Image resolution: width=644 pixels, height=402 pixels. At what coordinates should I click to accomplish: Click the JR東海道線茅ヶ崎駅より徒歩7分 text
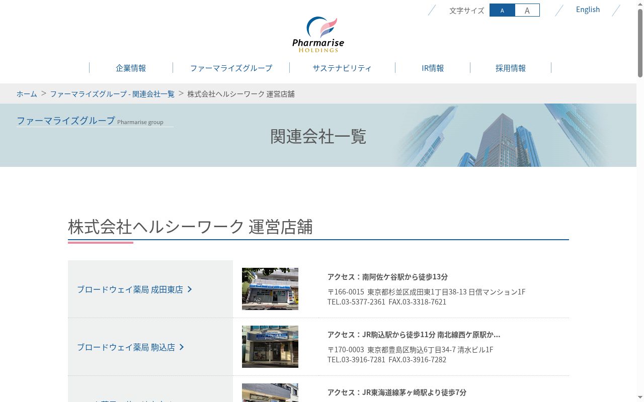397,392
